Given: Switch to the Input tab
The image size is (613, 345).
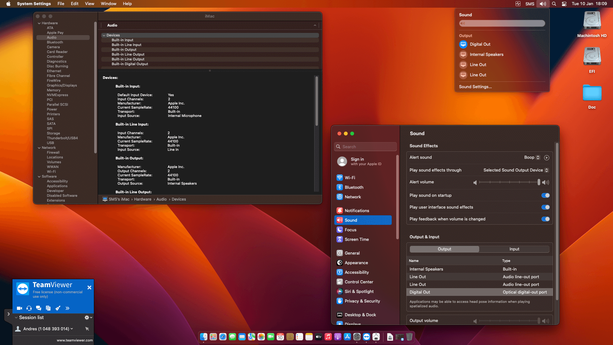Looking at the screenshot, I should pyautogui.click(x=514, y=249).
